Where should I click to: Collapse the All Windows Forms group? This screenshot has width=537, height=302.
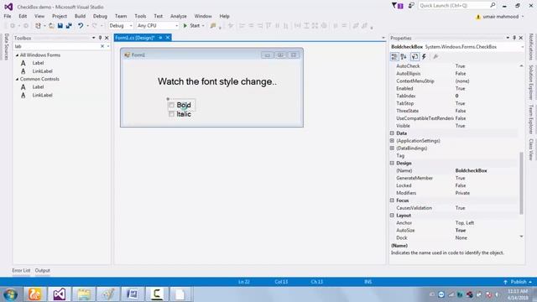coord(17,55)
